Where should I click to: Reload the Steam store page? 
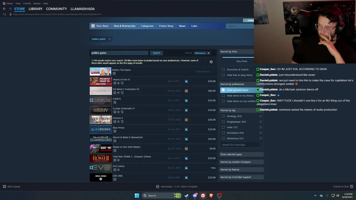[4, 14]
